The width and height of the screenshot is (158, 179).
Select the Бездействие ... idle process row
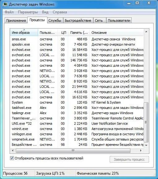pyautogui.click(x=77, y=145)
